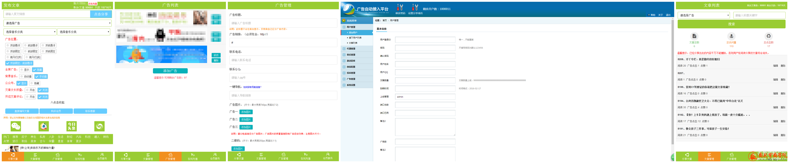Expand 音乐管理 in the admin sidebar
This screenshot has width=789, height=163.
(x=357, y=55)
